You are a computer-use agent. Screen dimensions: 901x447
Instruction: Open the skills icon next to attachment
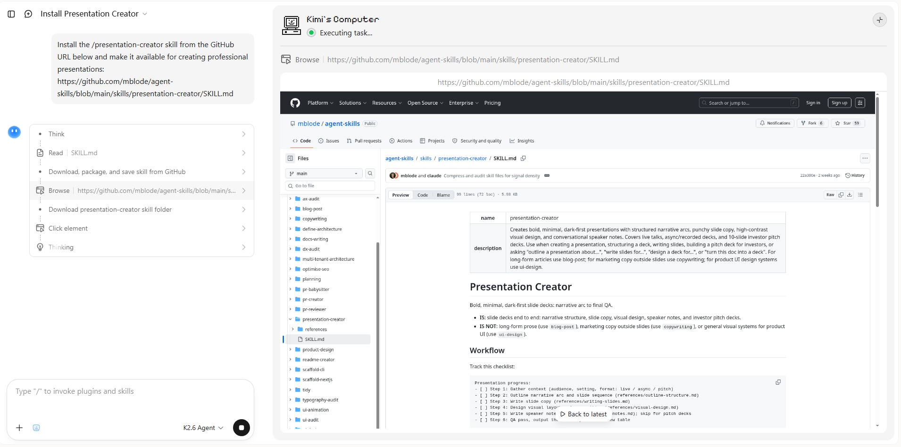click(x=36, y=428)
